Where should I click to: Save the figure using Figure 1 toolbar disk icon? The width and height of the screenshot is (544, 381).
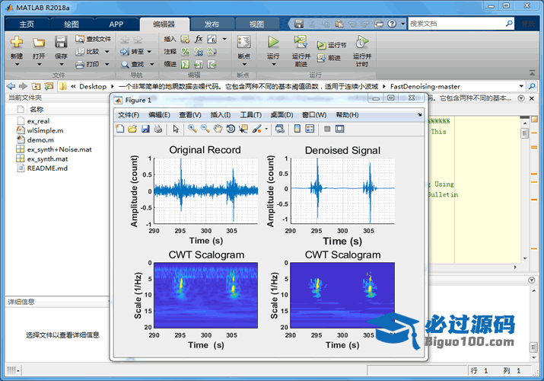tap(145, 129)
